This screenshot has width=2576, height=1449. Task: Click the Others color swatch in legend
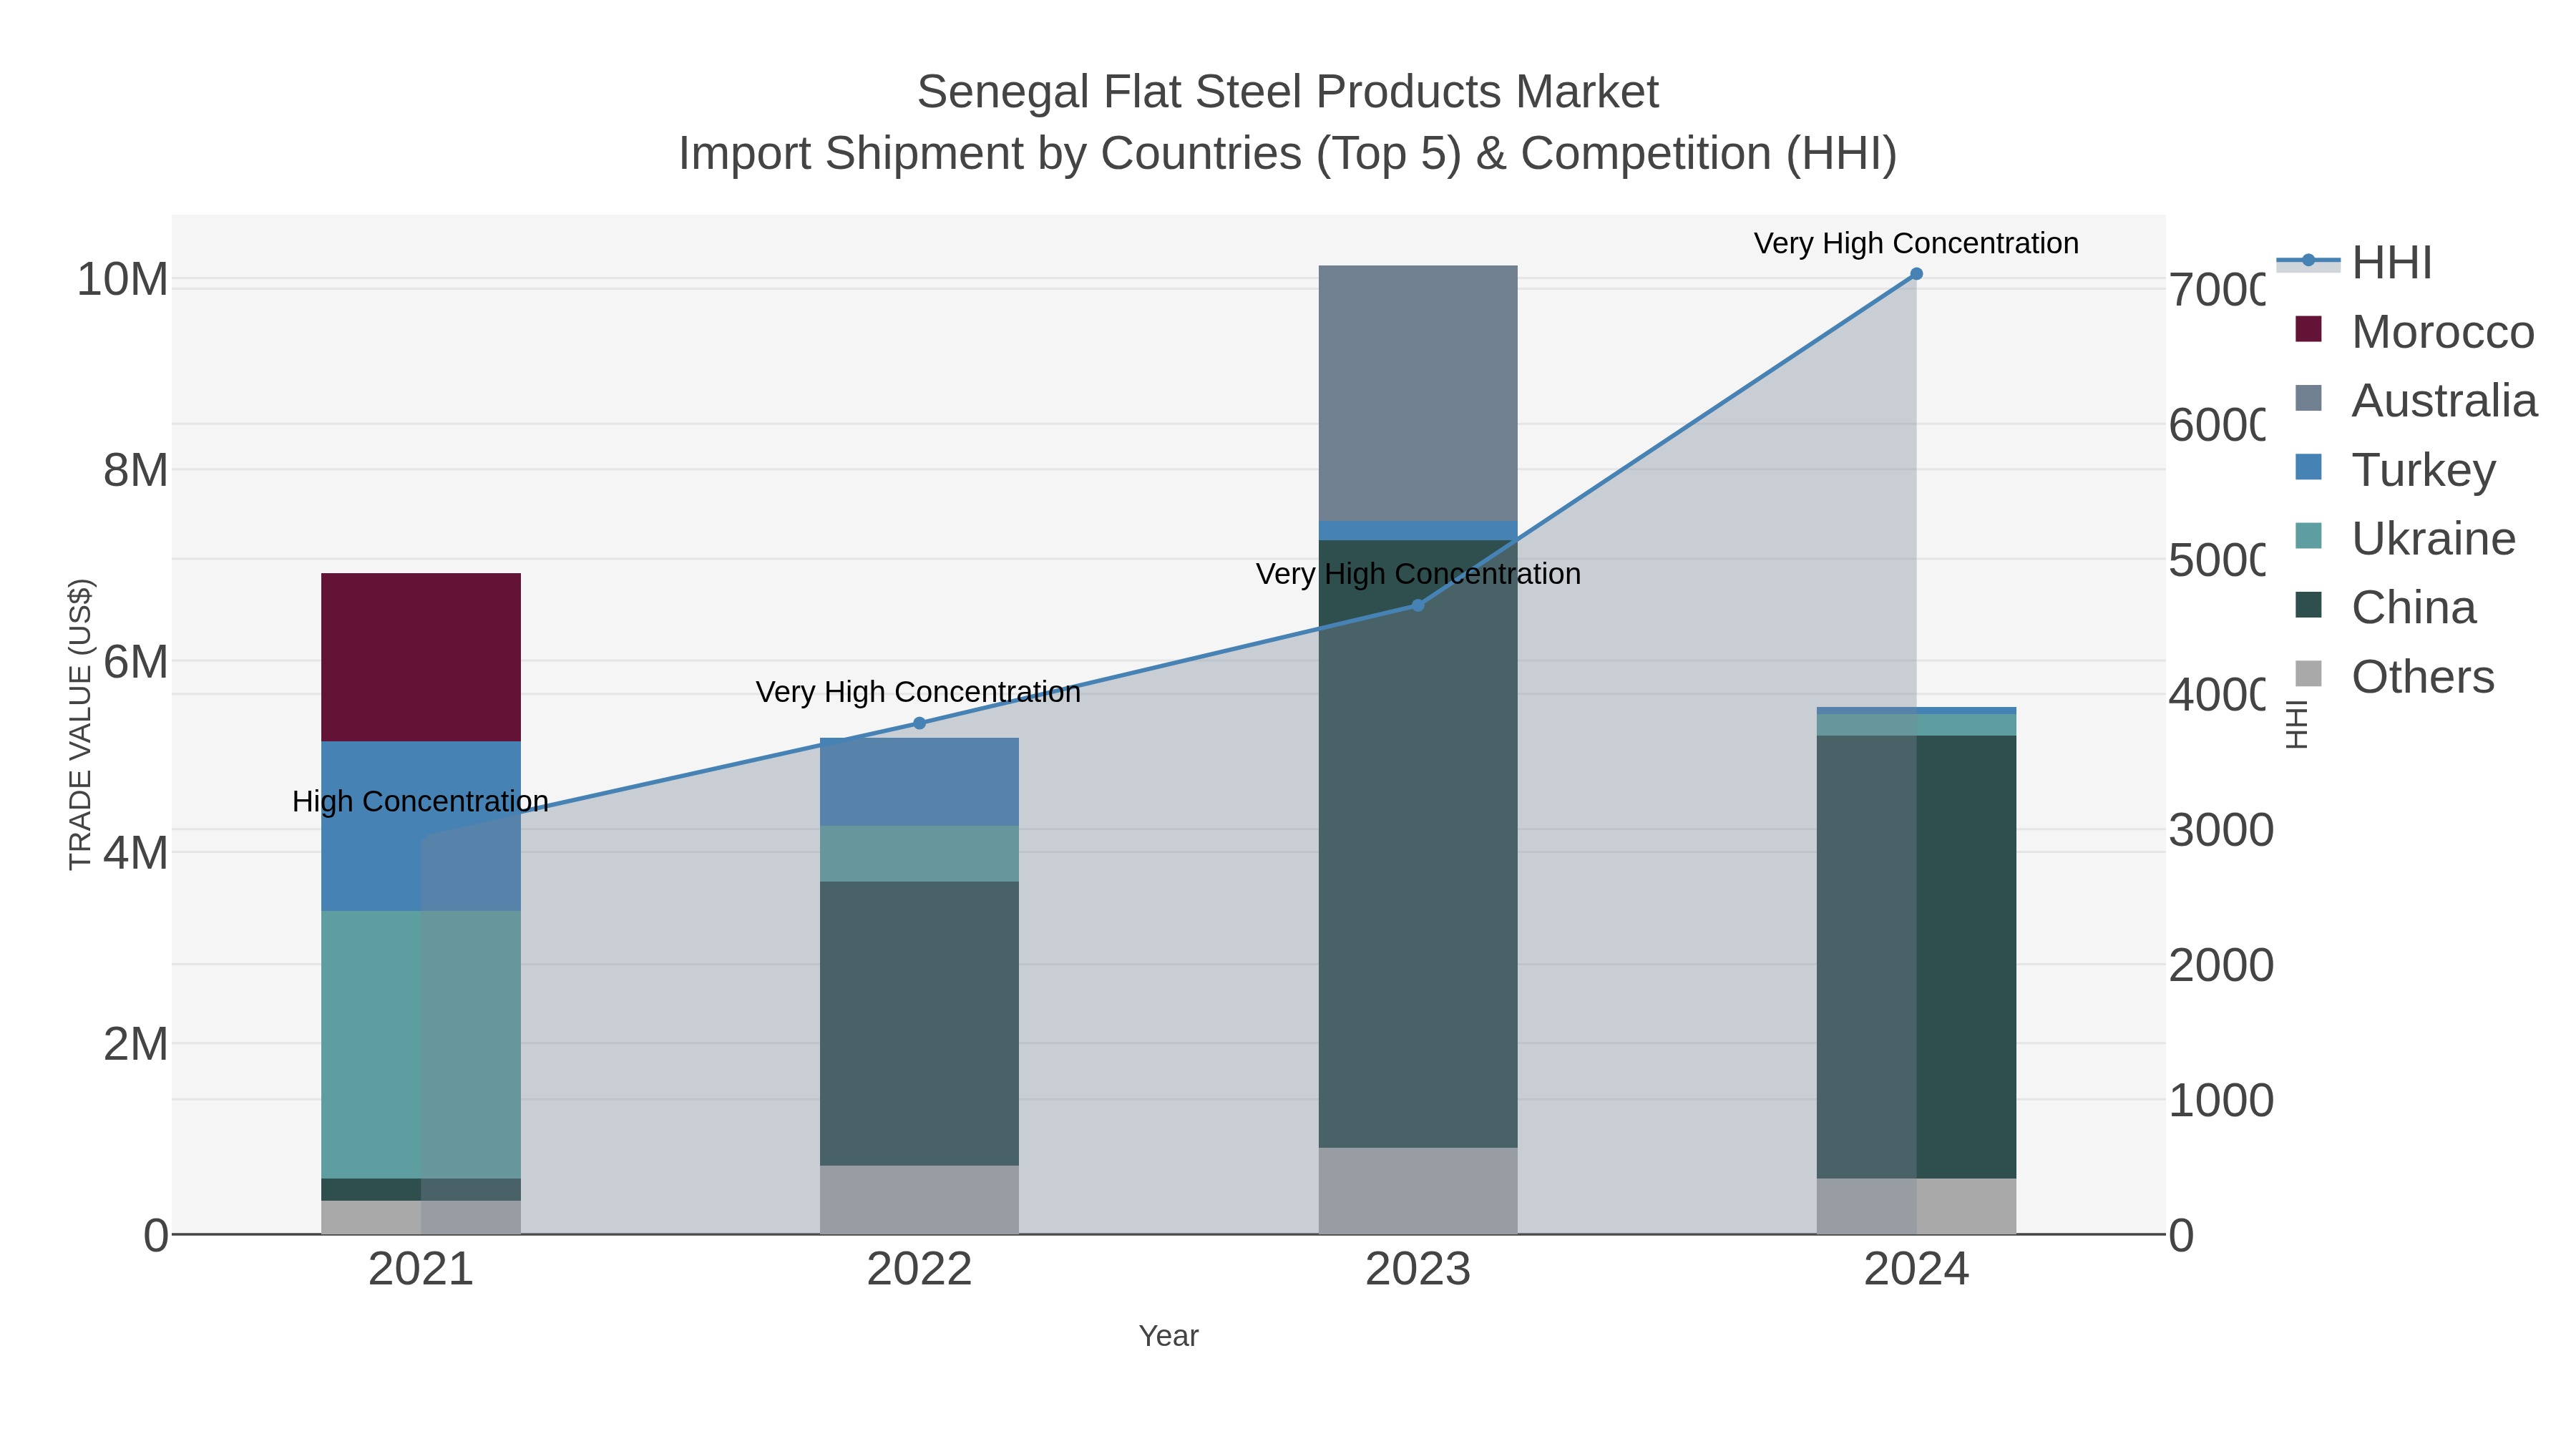2308,673
